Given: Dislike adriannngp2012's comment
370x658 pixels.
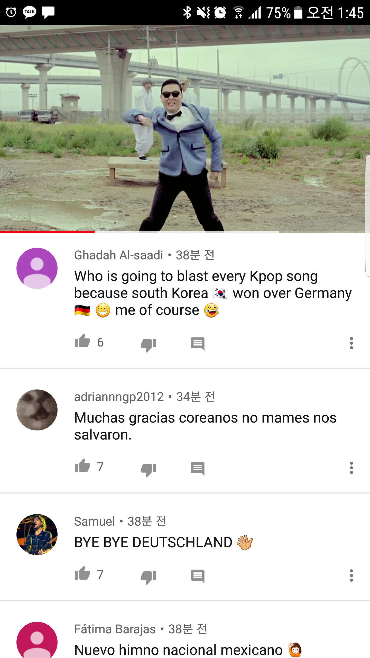Looking at the screenshot, I should point(149,469).
